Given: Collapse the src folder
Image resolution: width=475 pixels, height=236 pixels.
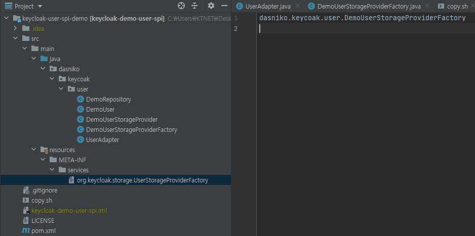Looking at the screenshot, I should click(16, 39).
